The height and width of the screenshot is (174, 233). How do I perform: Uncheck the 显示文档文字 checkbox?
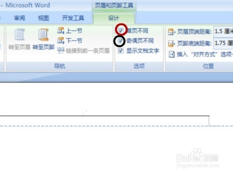tap(121, 51)
